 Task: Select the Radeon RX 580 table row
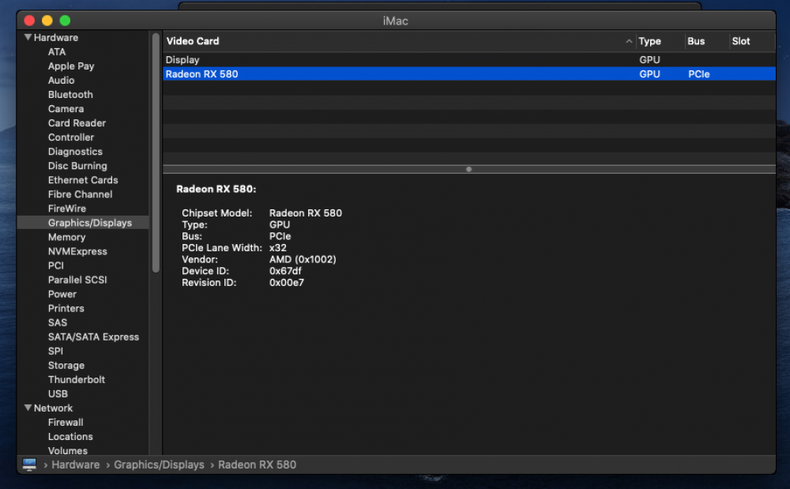tap(469, 74)
